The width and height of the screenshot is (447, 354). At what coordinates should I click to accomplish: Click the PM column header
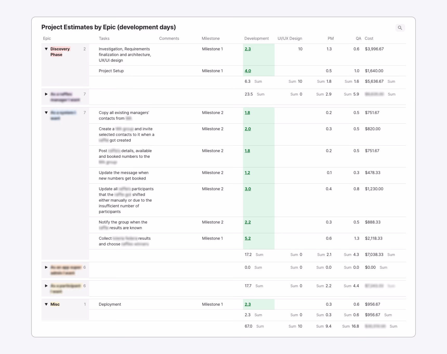[331, 38]
